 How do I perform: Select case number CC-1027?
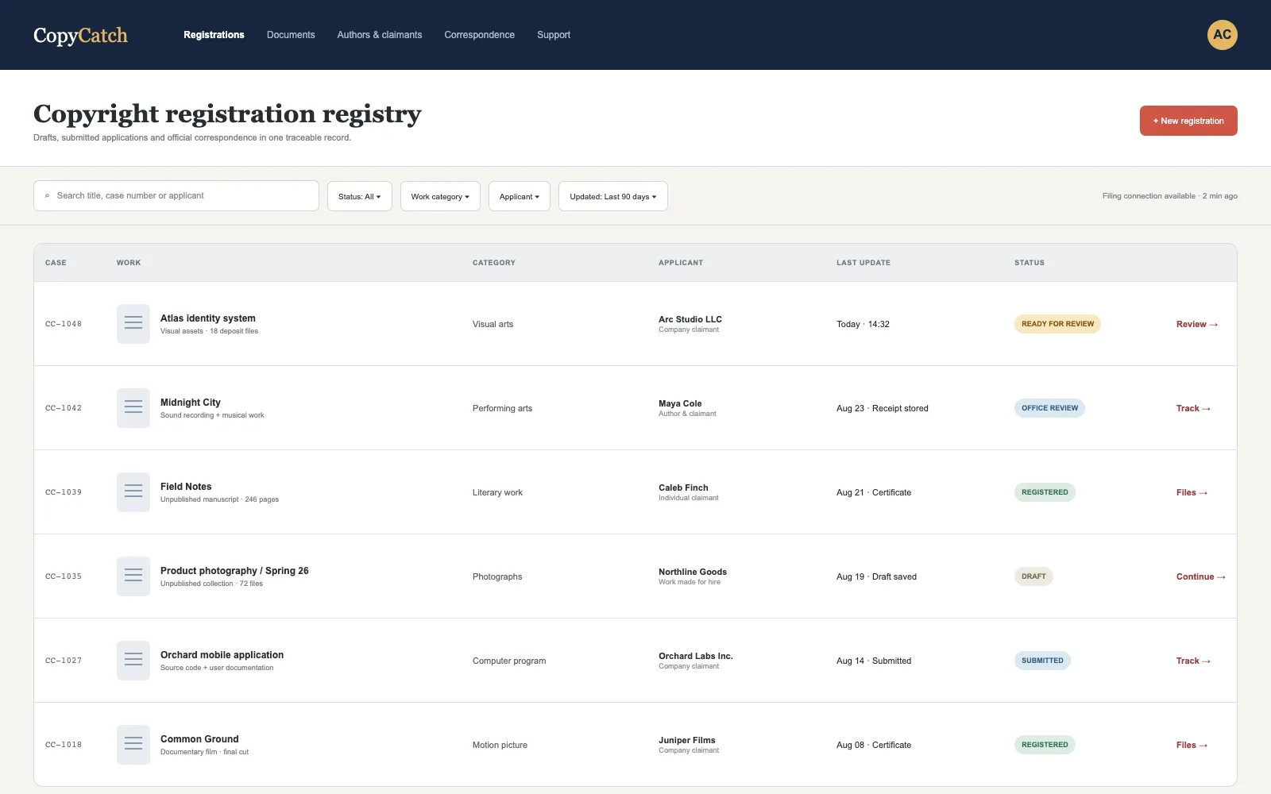[x=64, y=661]
